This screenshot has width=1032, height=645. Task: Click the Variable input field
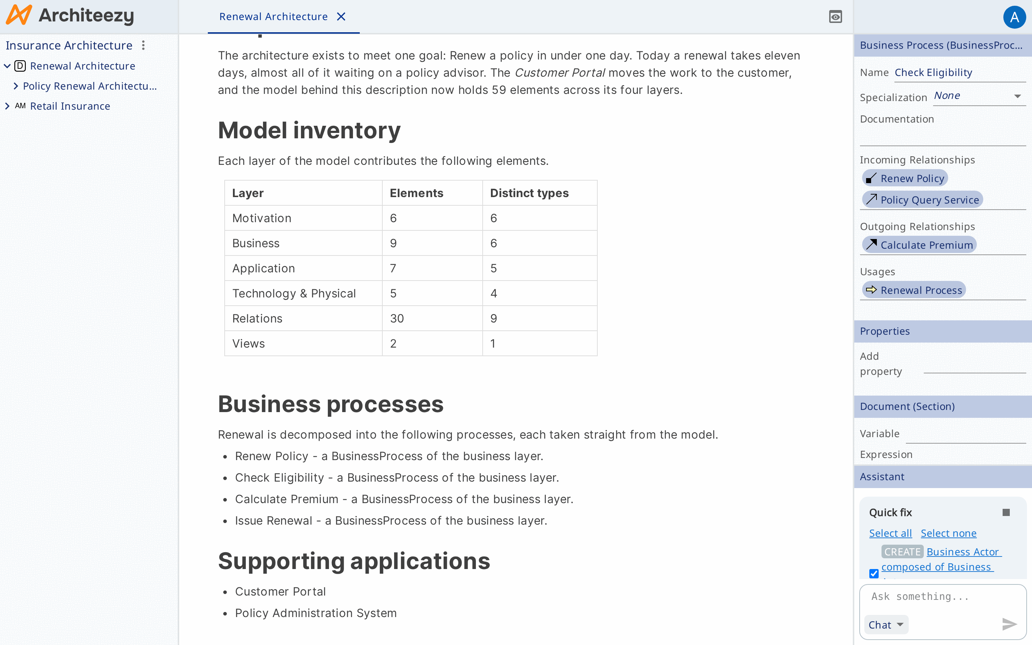pos(965,435)
